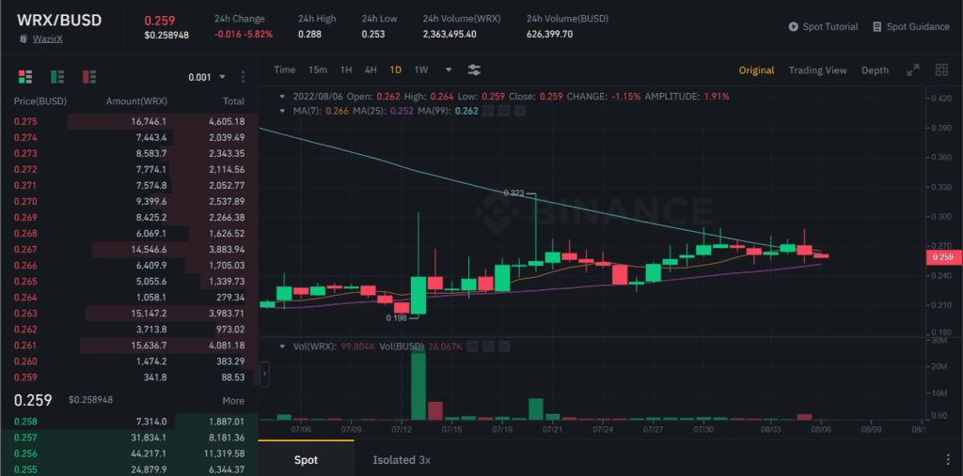
Task: Switch to Trading View chart
Action: (x=817, y=70)
